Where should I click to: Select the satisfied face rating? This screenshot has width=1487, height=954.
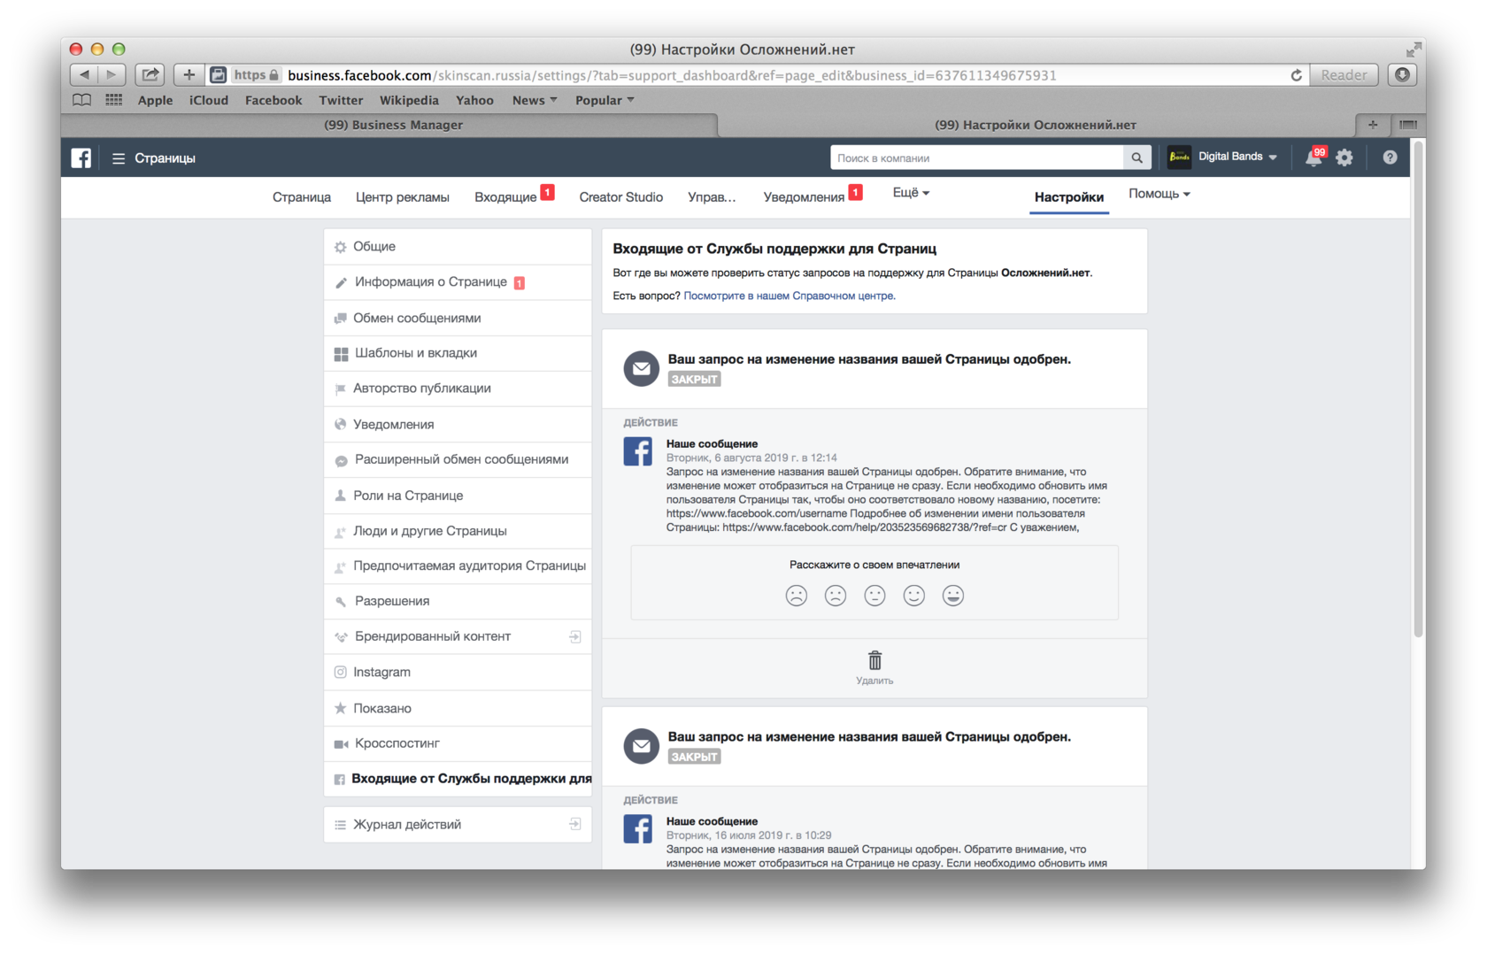[913, 596]
